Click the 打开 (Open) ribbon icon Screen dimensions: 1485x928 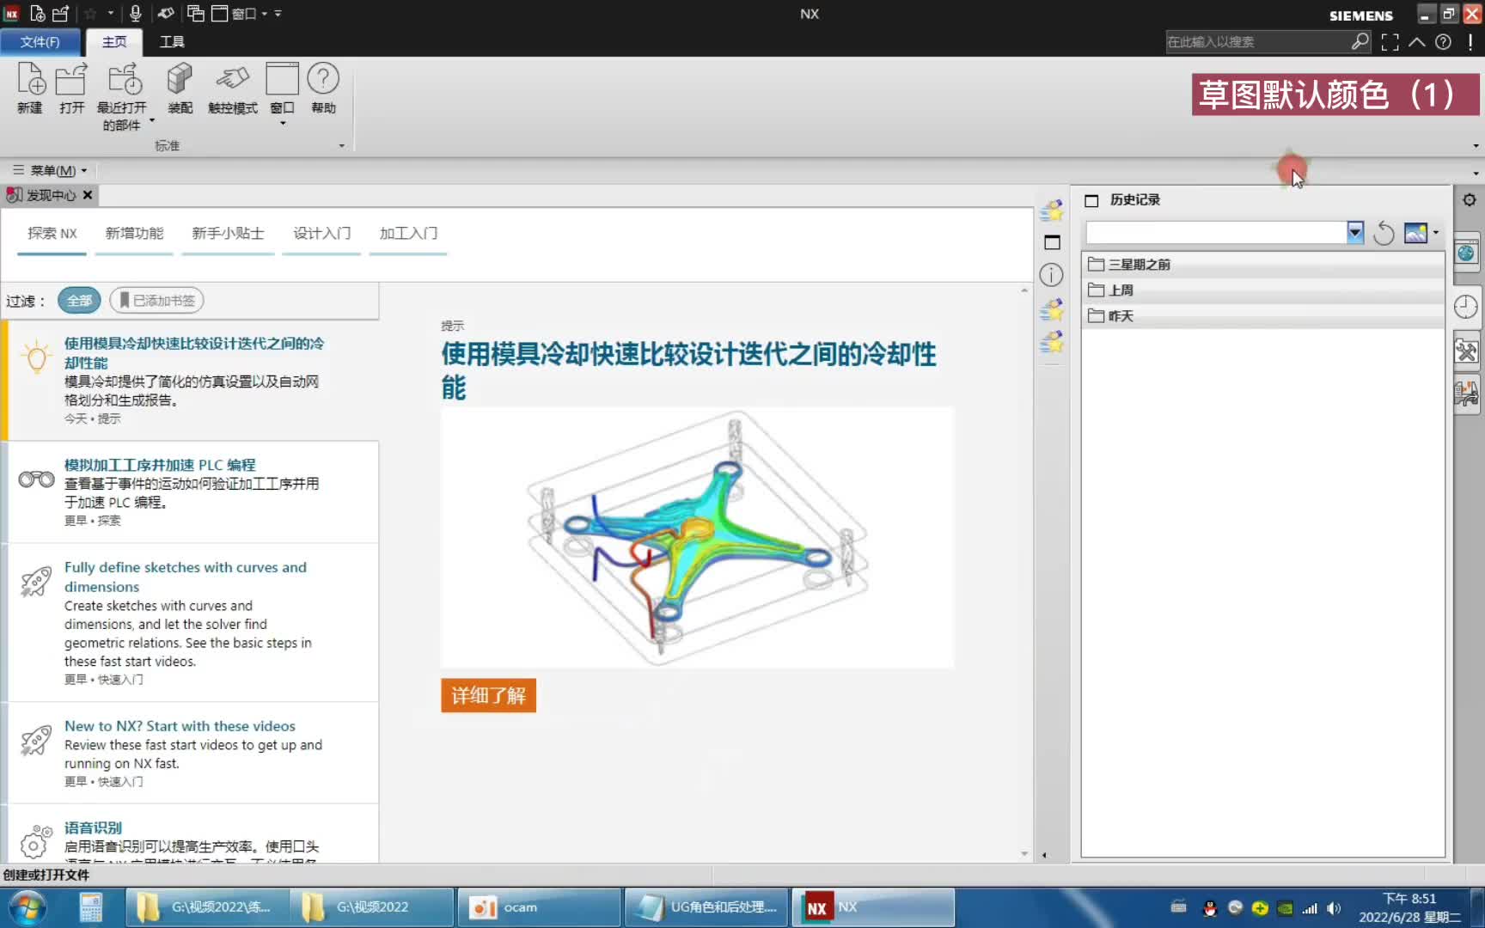point(71,88)
